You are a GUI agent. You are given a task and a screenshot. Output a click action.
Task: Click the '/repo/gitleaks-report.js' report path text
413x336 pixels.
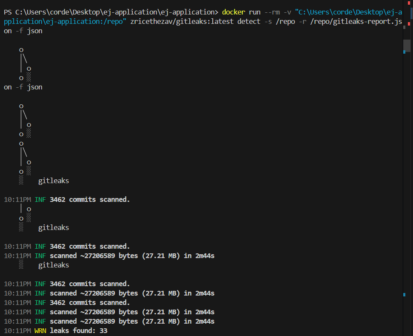356,21
